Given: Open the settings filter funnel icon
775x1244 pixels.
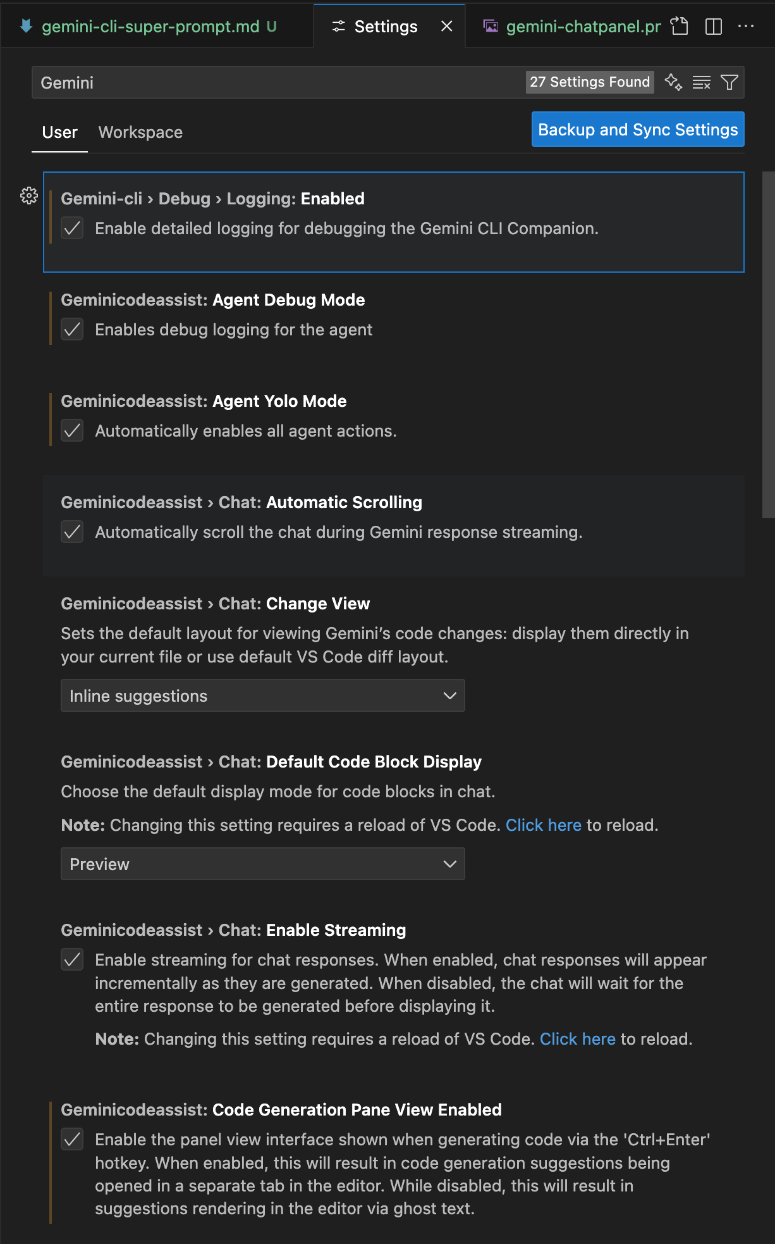Looking at the screenshot, I should point(729,82).
